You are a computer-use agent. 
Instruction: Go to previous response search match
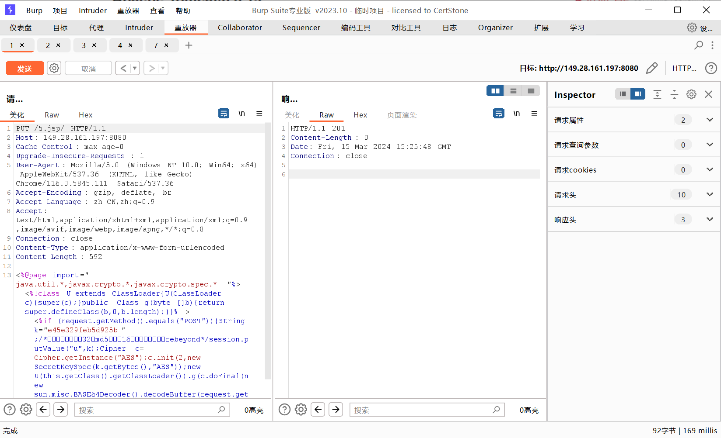click(x=318, y=410)
